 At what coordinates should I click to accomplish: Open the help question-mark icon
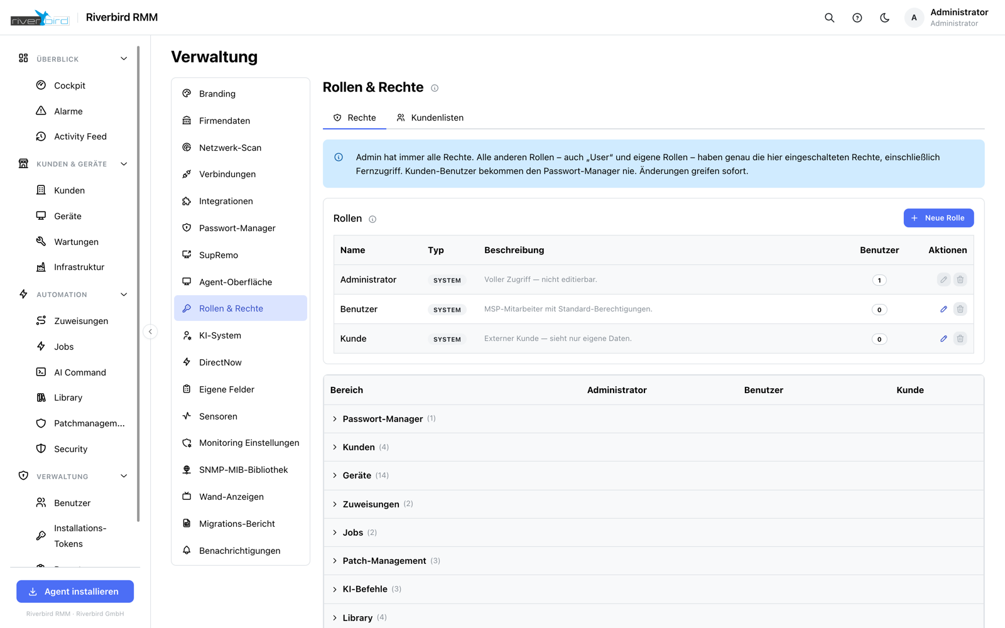[x=857, y=18]
